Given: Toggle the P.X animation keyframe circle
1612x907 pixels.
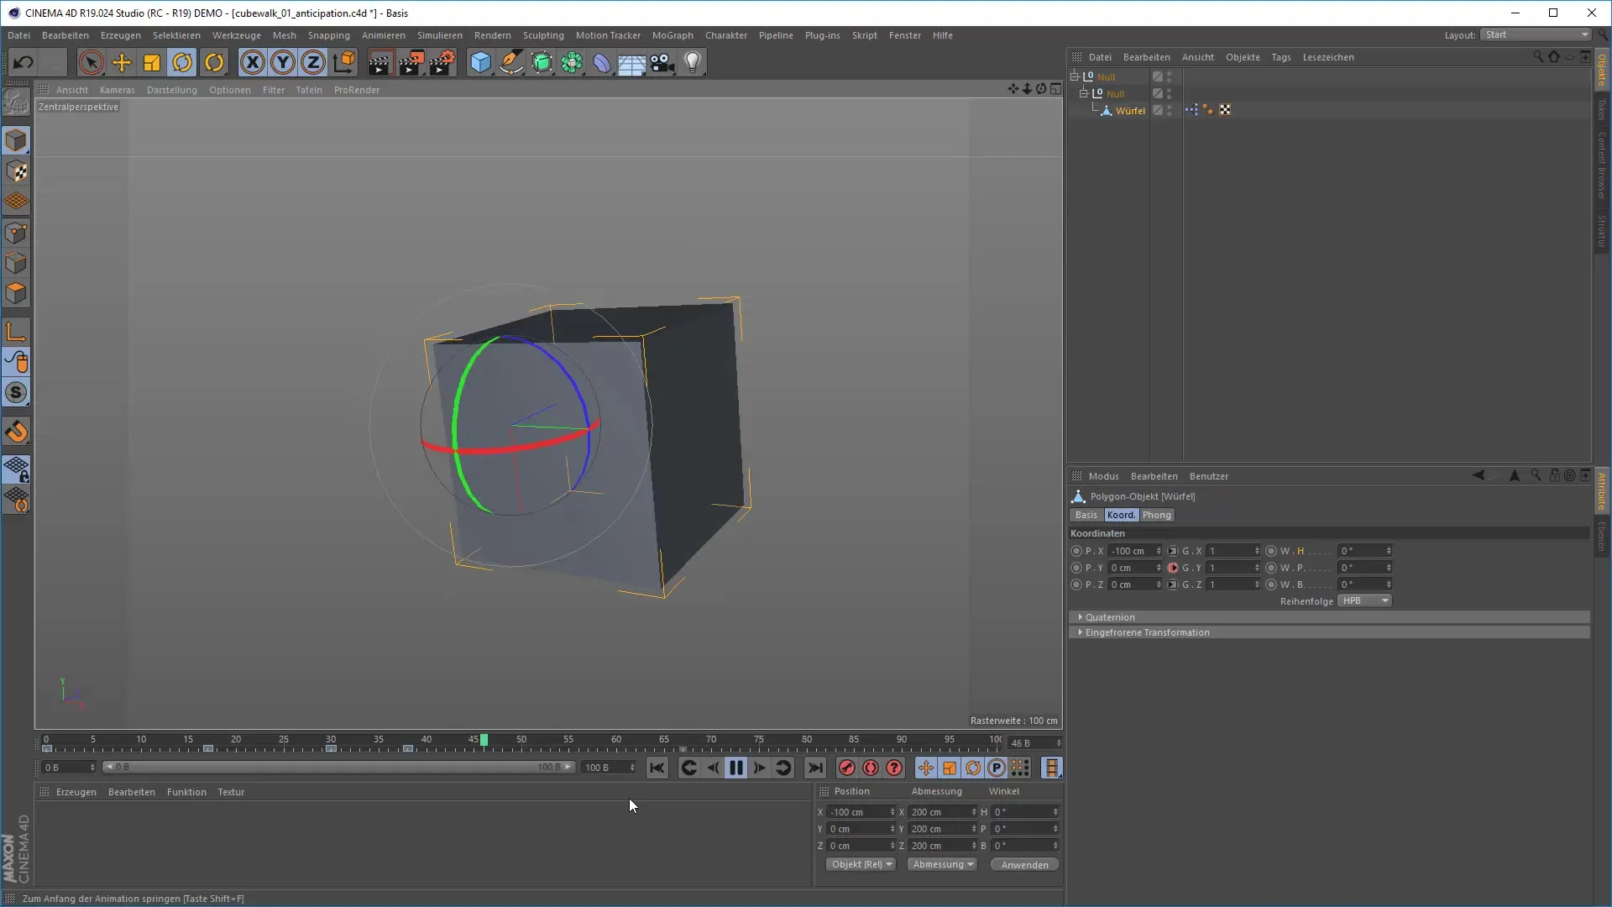Looking at the screenshot, I should pos(1076,551).
